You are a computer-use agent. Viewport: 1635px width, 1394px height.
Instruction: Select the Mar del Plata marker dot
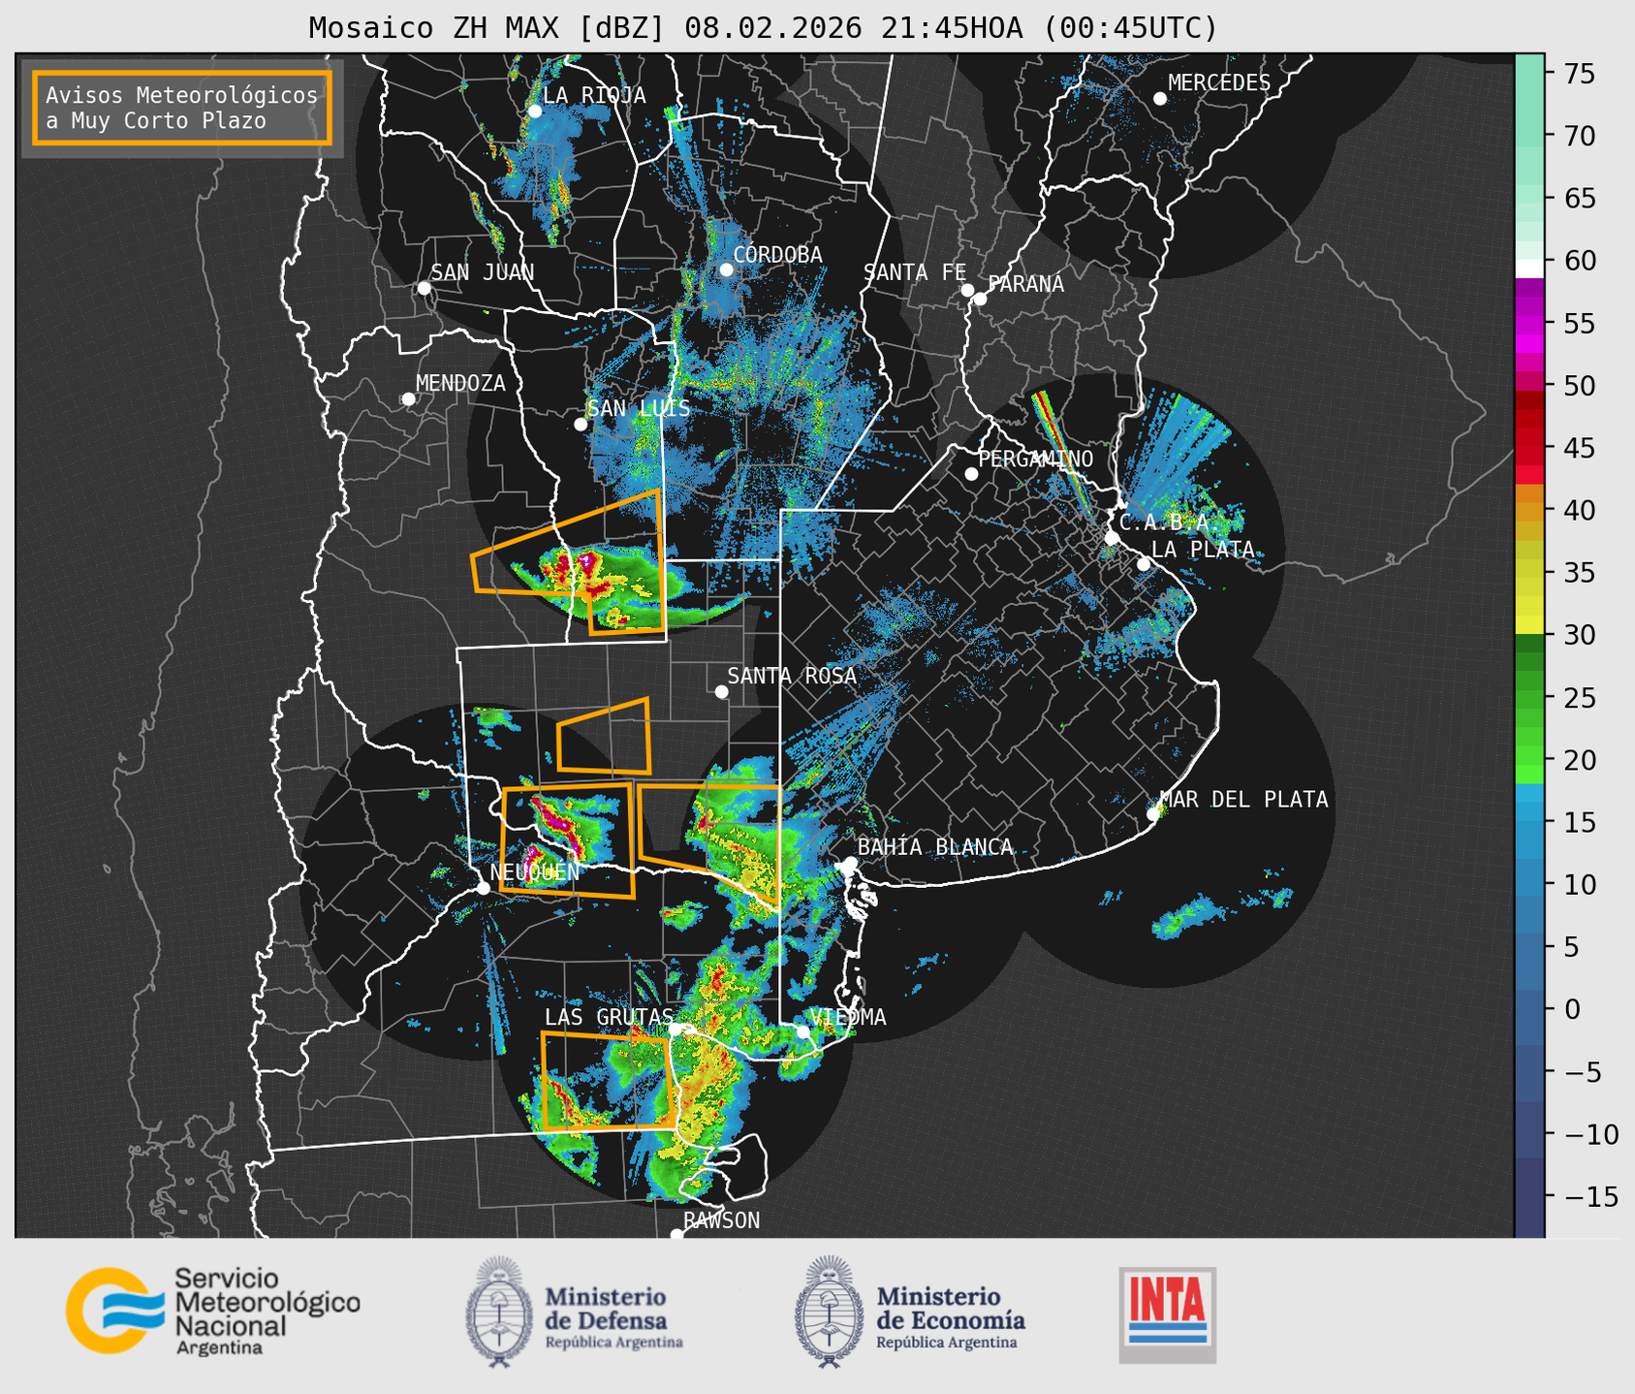point(1153,814)
